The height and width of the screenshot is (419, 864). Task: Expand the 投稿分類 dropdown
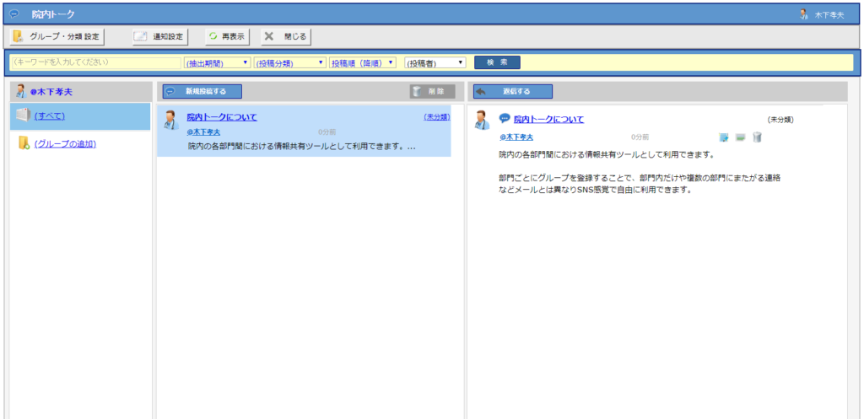(290, 62)
